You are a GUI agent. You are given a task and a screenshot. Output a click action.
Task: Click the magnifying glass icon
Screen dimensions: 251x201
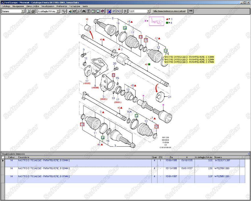[79, 11]
